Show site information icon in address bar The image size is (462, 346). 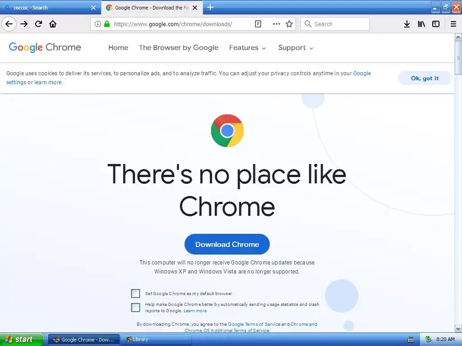point(98,24)
